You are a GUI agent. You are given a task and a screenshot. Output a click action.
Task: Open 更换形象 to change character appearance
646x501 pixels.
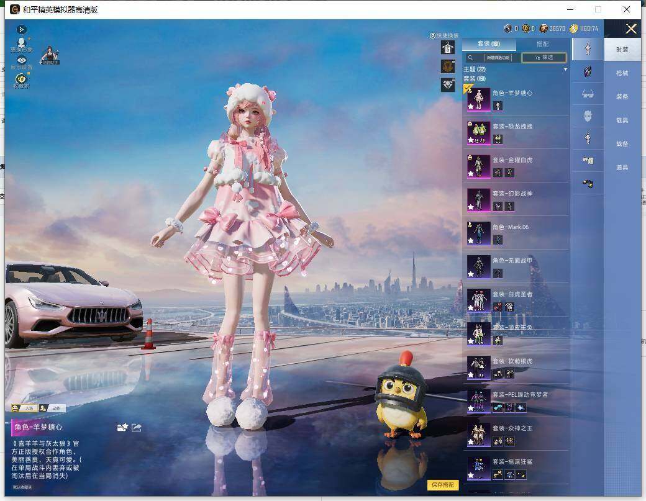pyautogui.click(x=21, y=45)
